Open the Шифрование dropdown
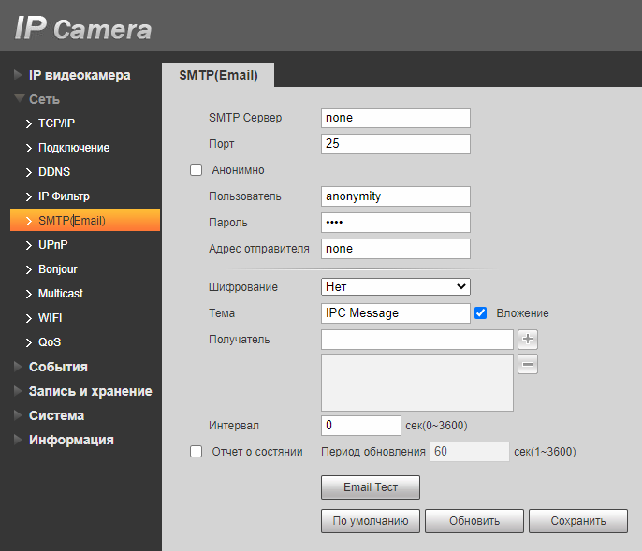 396,286
